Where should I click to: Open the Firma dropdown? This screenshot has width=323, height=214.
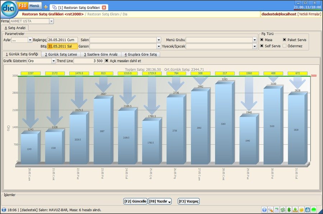pyautogui.click(x=51, y=21)
